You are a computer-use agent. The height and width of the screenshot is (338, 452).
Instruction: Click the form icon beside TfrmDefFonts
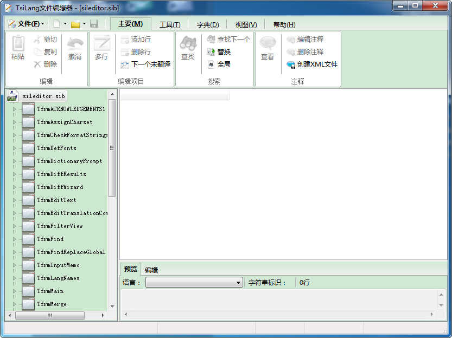click(28, 148)
